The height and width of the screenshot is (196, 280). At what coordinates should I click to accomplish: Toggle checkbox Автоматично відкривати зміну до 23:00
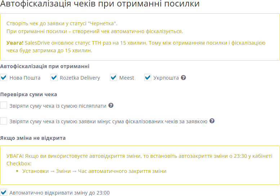pyautogui.click(x=4, y=192)
